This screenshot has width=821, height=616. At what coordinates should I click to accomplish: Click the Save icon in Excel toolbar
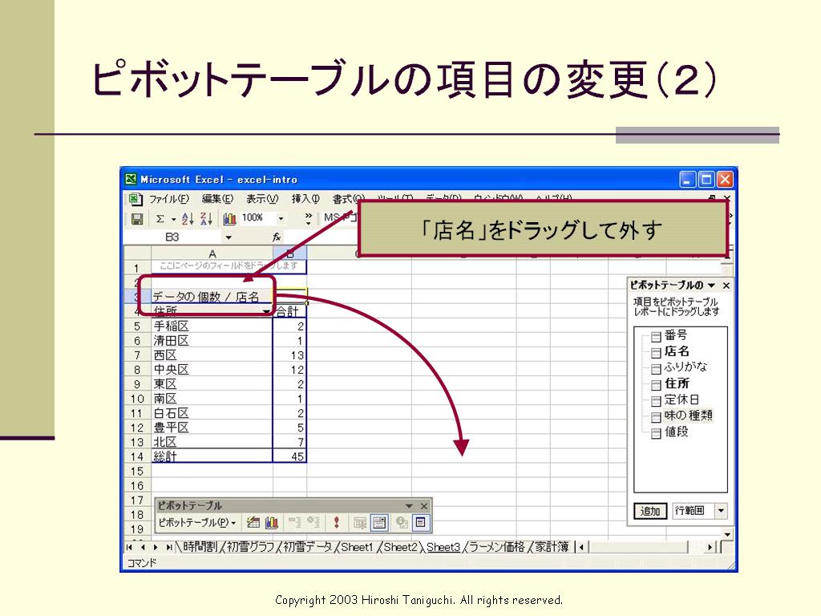click(137, 219)
